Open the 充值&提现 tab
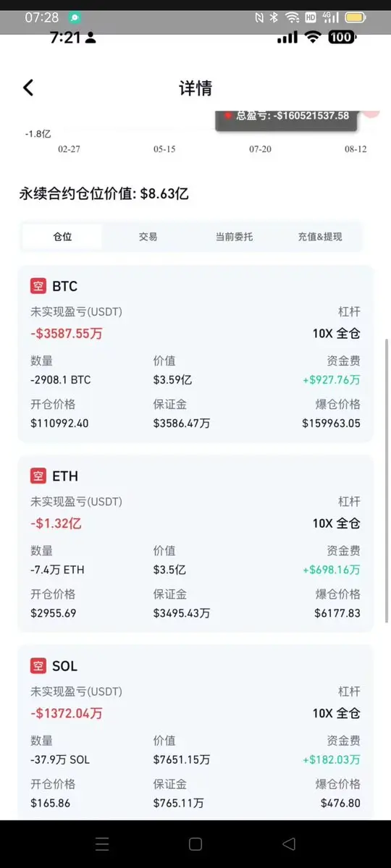The width and height of the screenshot is (391, 868). point(319,237)
